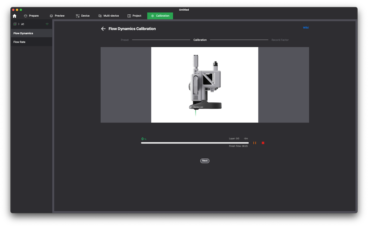Stop the calibration with red square
This screenshot has height=227, width=368.
pyautogui.click(x=263, y=143)
